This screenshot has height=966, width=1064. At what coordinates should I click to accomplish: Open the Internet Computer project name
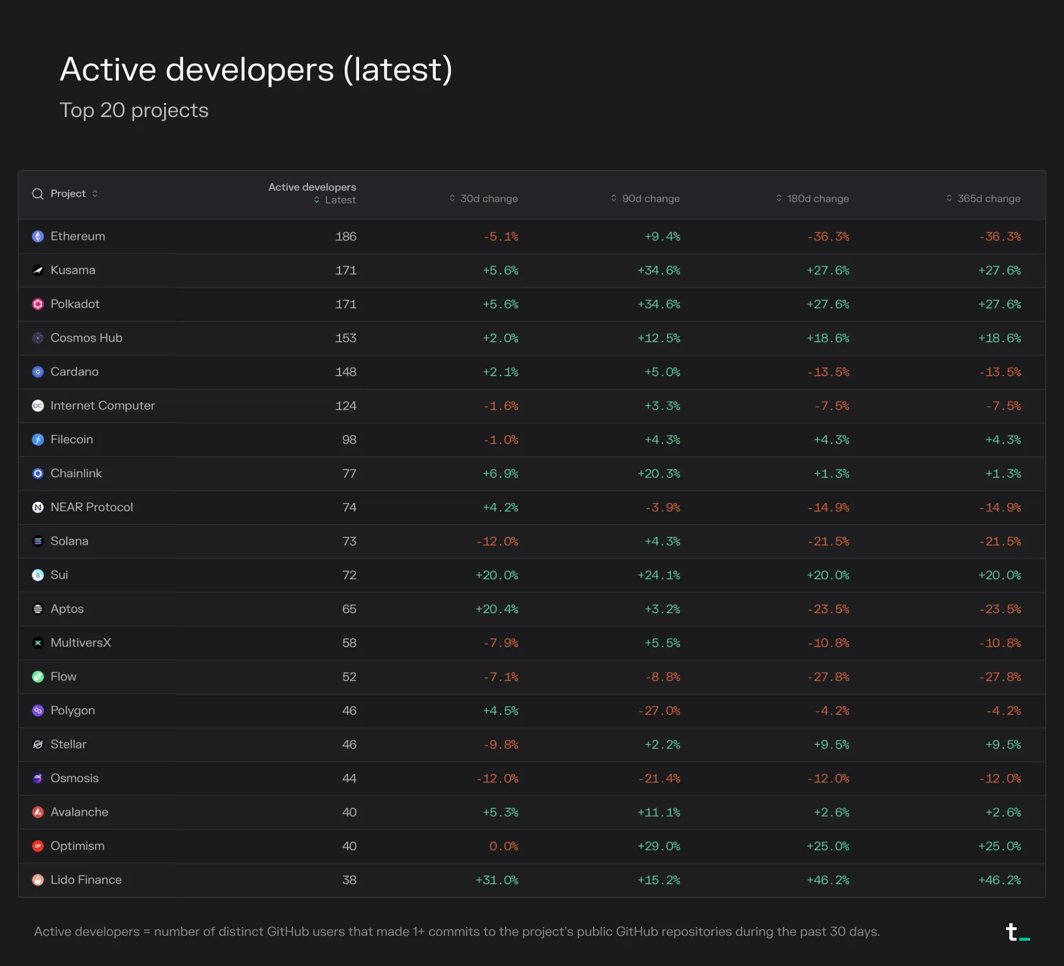tap(103, 406)
